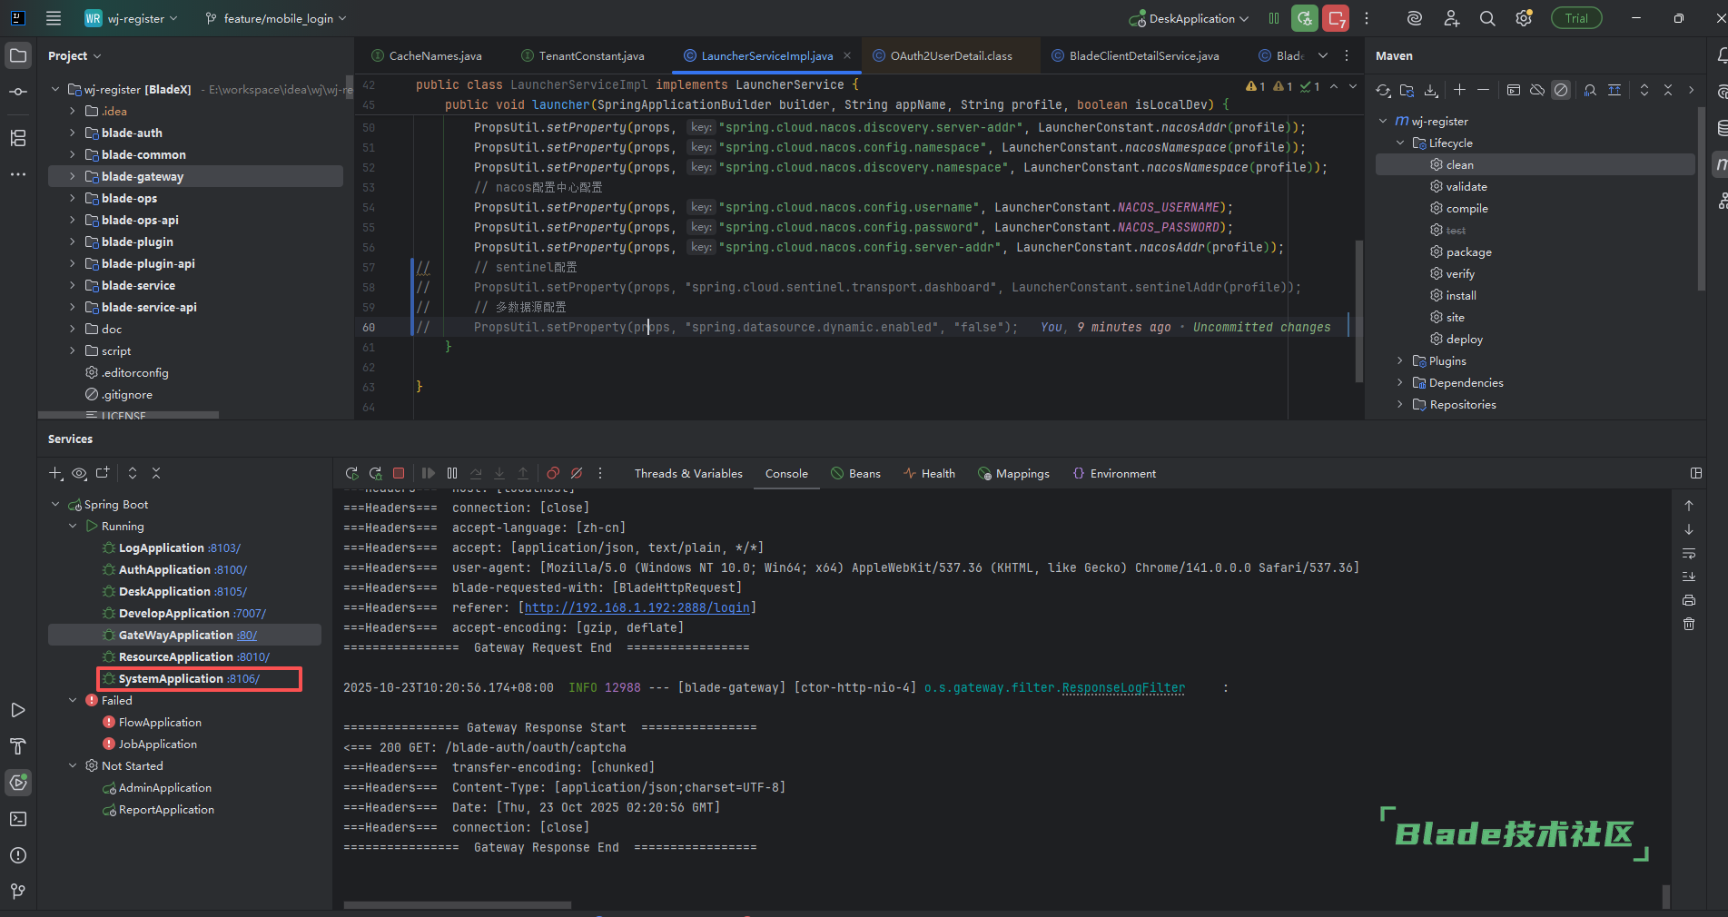Open the referer login URL link
This screenshot has height=917, width=1728.
coord(637,607)
